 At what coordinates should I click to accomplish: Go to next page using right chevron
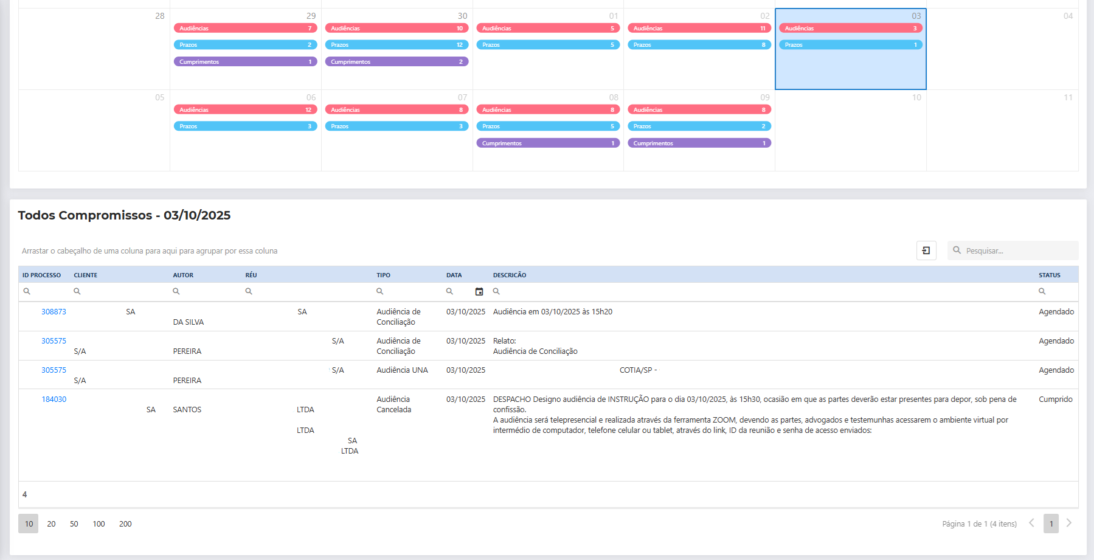click(1069, 523)
